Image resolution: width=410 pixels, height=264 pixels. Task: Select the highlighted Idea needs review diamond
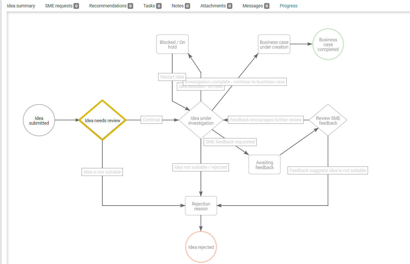click(102, 120)
